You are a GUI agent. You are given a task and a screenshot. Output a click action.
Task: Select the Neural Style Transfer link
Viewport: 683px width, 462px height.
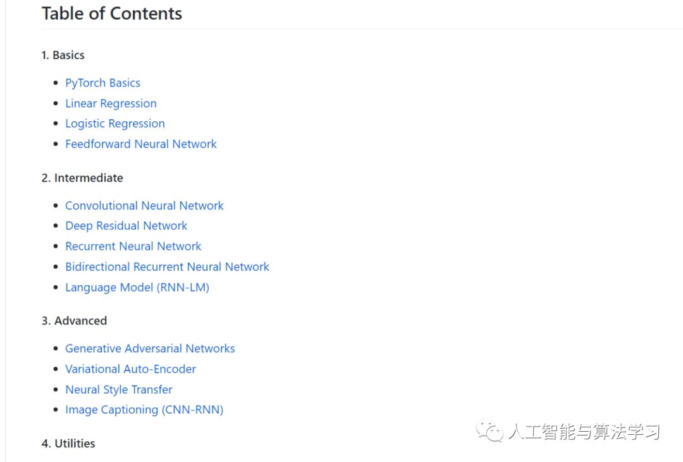[x=118, y=389]
